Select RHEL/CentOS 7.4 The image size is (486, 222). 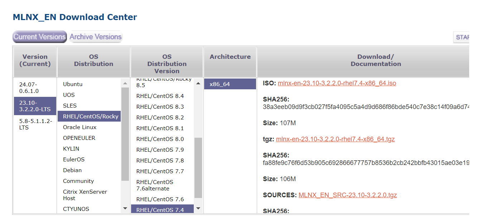pos(163,209)
